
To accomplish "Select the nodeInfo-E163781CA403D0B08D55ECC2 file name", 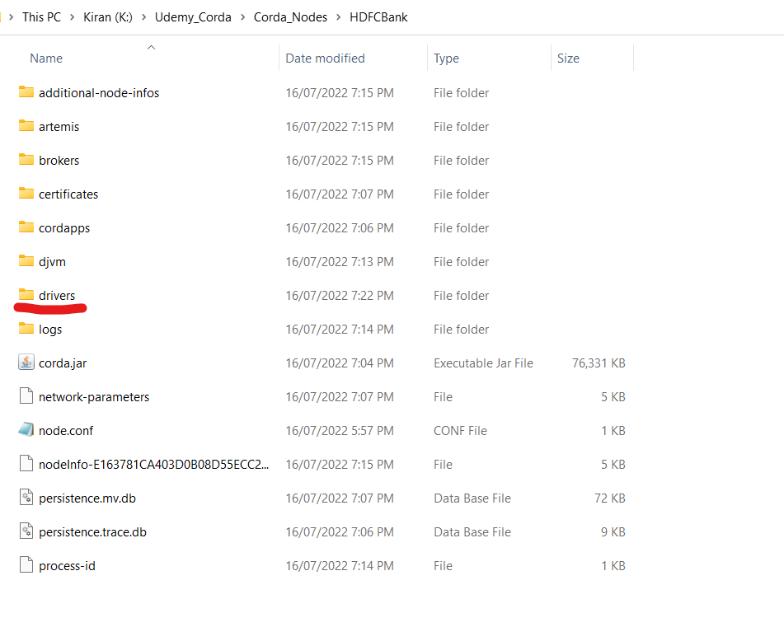I will pyautogui.click(x=154, y=465).
